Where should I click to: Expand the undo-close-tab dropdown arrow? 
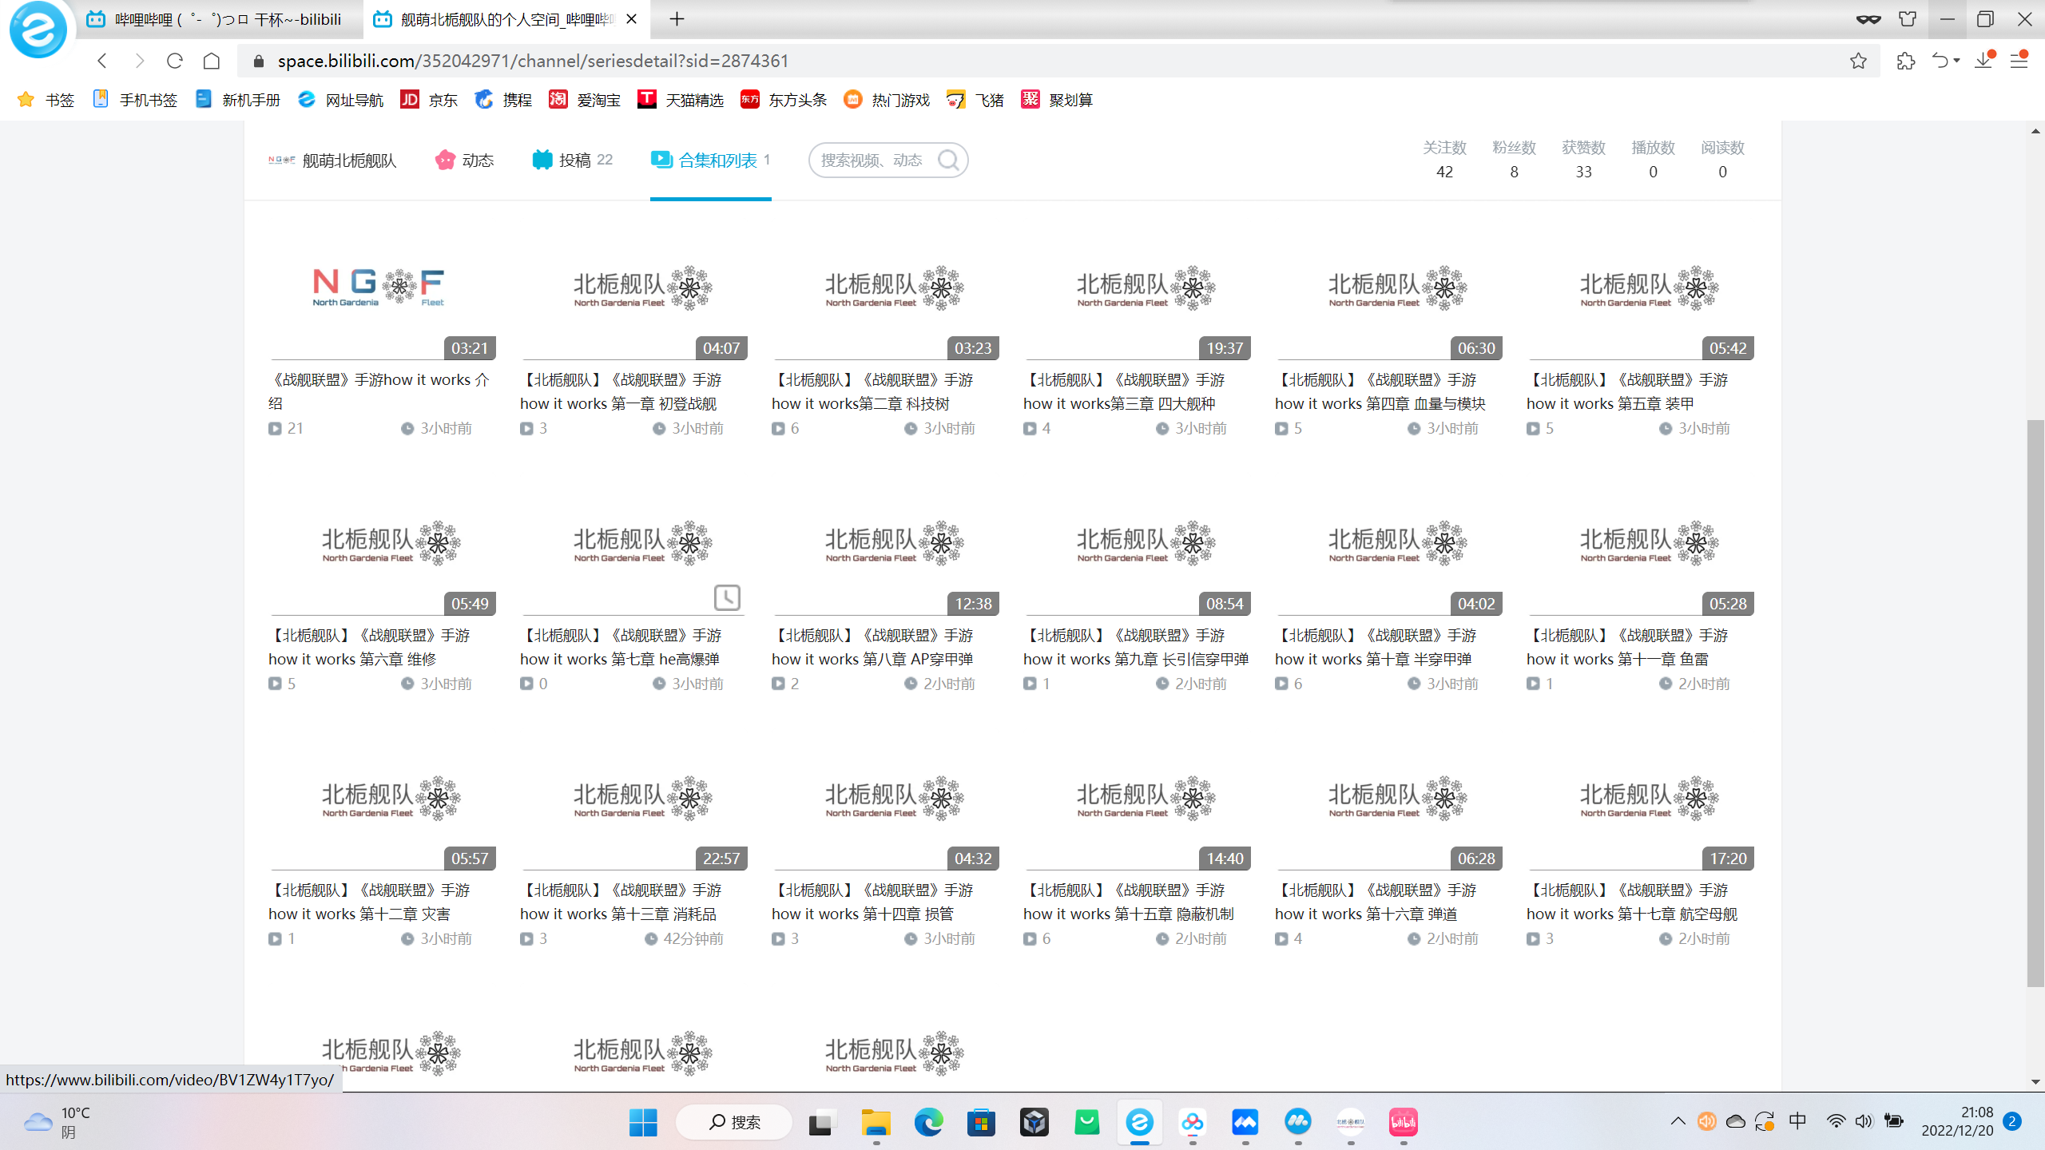[1956, 61]
